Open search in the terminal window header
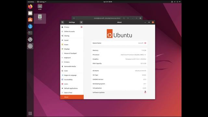Image resolution: width=208 pixels, height=117 pixels. (124, 18)
